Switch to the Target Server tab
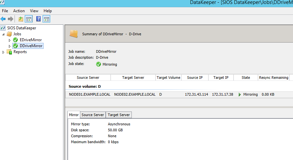 [119, 115]
